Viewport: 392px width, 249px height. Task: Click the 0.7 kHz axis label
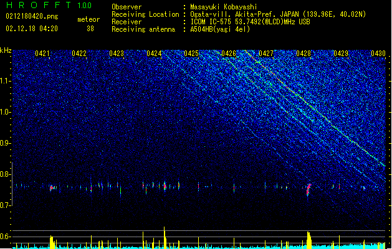click(x=6, y=205)
